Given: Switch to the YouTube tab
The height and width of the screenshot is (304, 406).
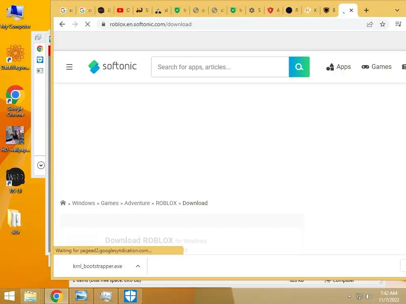Looking at the screenshot, I should pyautogui.click(x=123, y=10).
